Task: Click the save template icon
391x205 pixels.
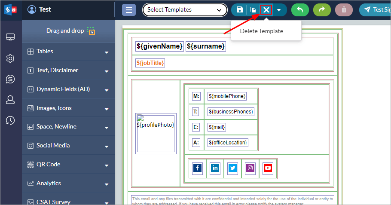Action: point(240,10)
